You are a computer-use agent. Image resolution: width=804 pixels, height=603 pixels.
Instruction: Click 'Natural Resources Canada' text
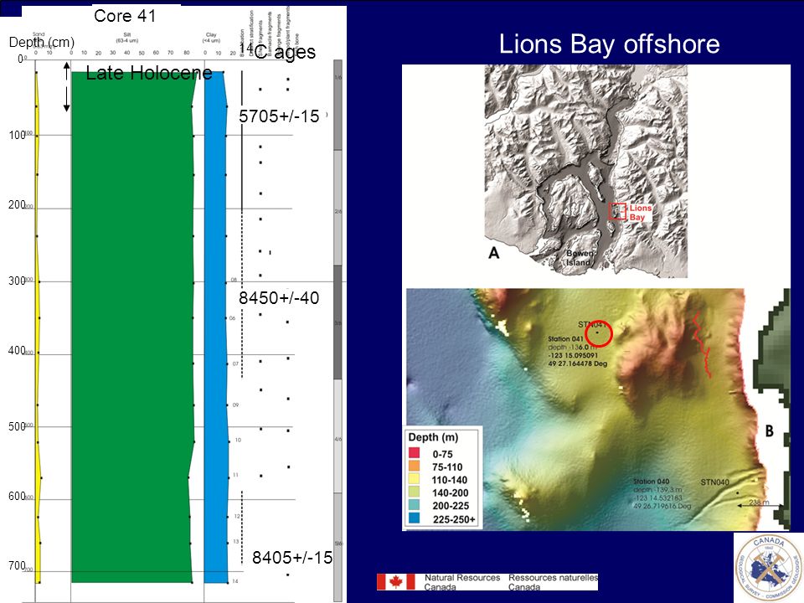pyautogui.click(x=462, y=582)
